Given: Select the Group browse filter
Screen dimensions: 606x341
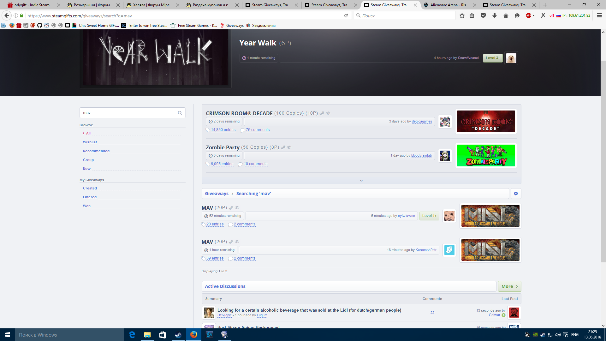Looking at the screenshot, I should click(x=88, y=160).
